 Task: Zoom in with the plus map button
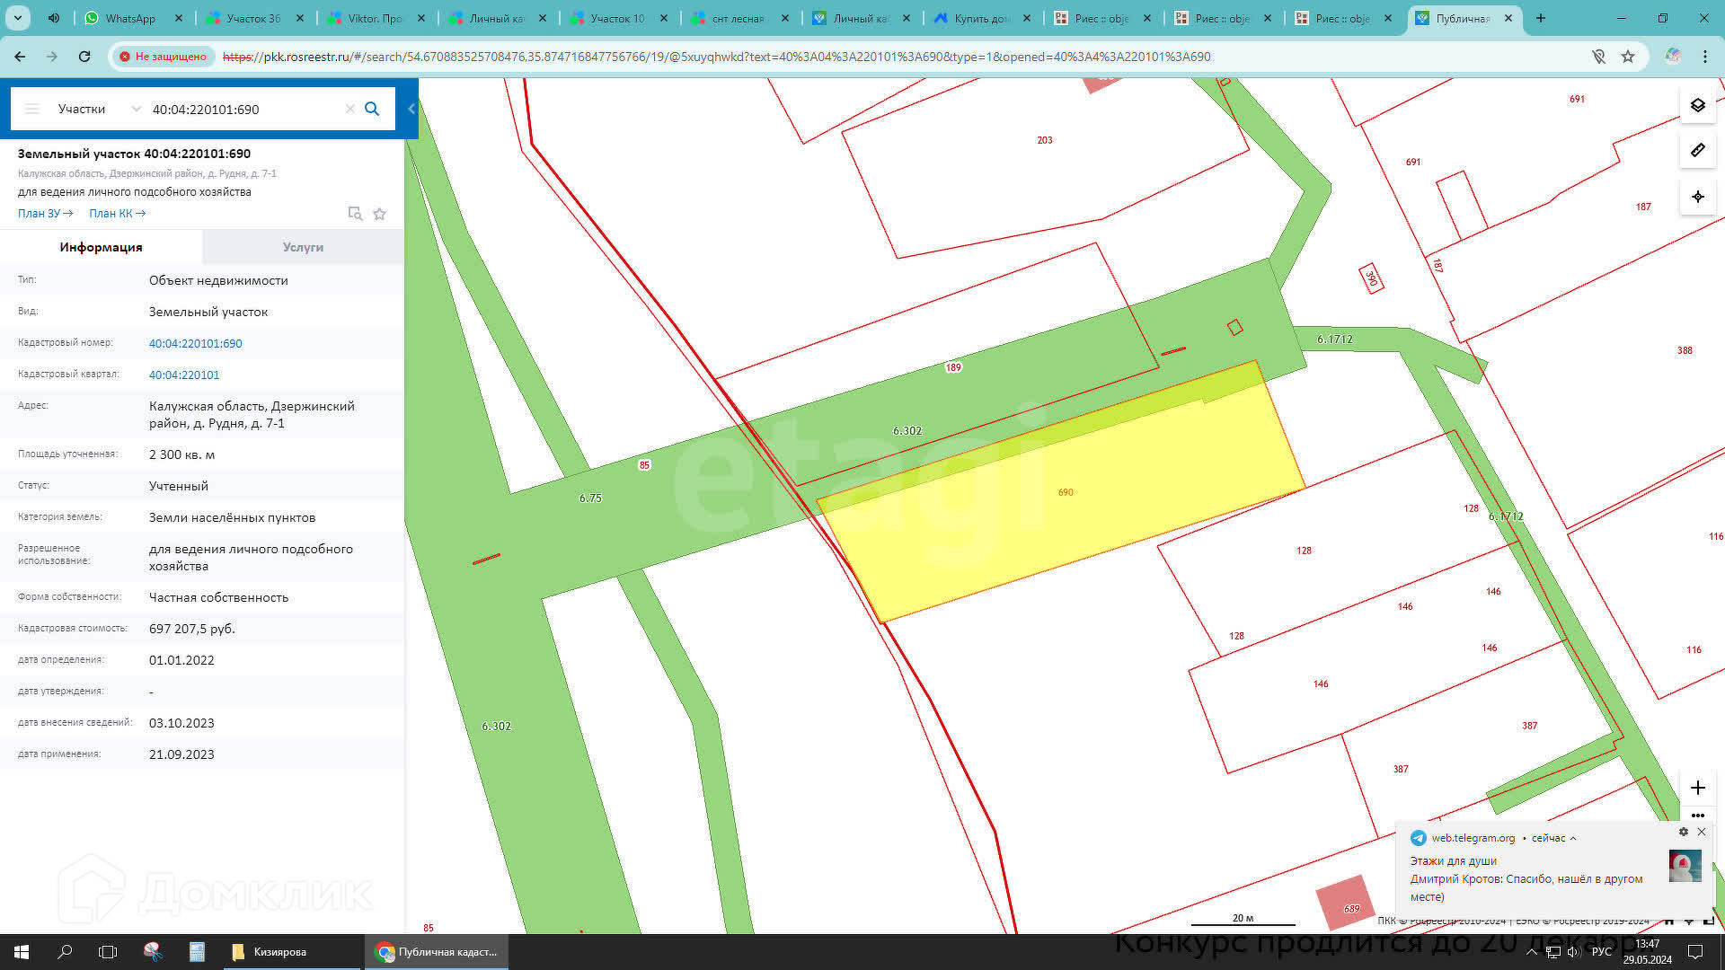[1697, 788]
